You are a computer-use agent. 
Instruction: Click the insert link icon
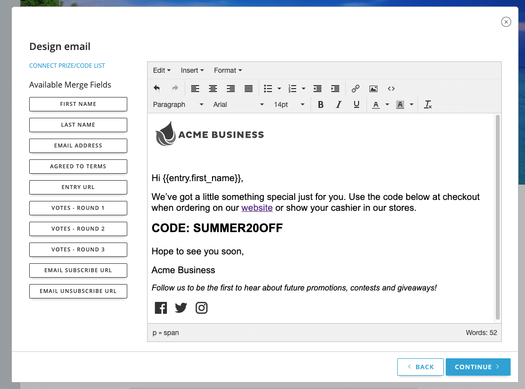(356, 89)
